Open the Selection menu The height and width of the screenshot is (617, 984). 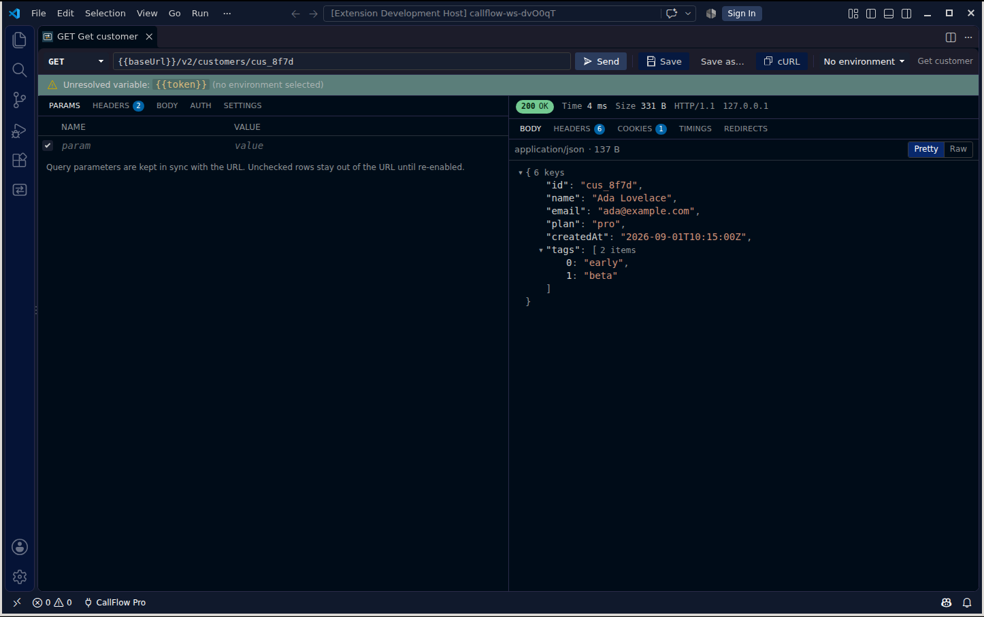(x=105, y=14)
